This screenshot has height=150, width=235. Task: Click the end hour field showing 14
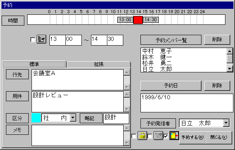[x=99, y=40]
